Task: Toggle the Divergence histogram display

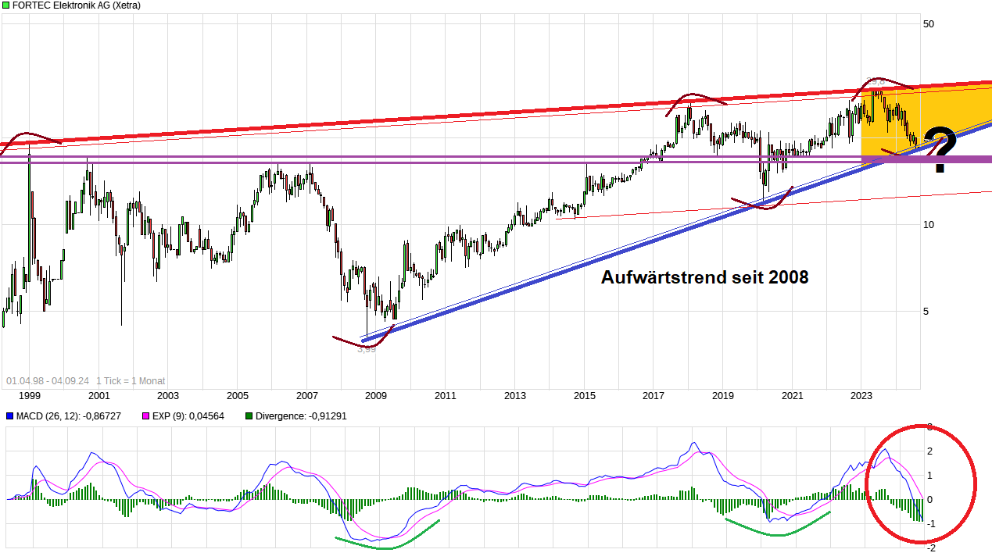Action: [x=293, y=416]
